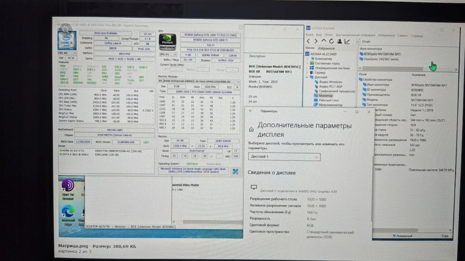This screenshot has height=261, width=465.
Task: Click the Intel Core i5-9300H name field
Action: (105, 33)
